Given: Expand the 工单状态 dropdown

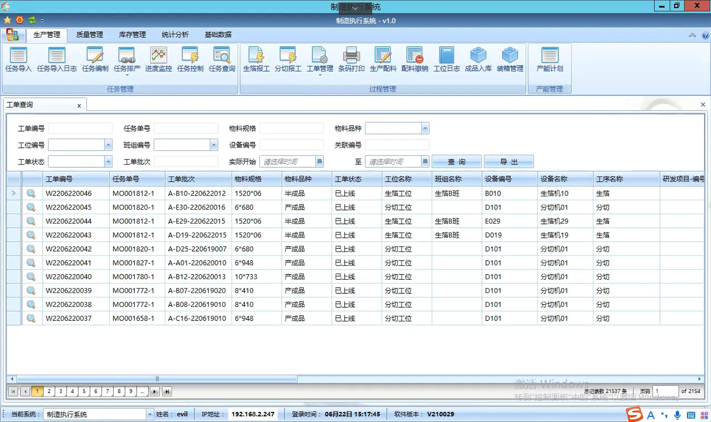Looking at the screenshot, I should click(x=108, y=161).
